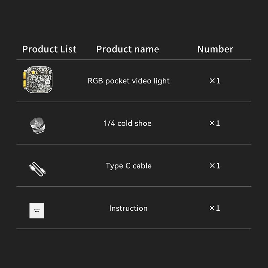Viewport: 268px width, 268px height.
Task: Click the "1/4 cold shoe" label
Action: click(x=128, y=123)
